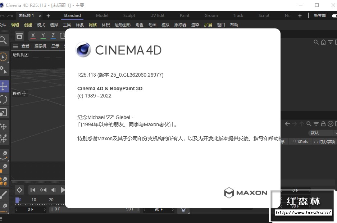
Task: Switch to the Sculpt layout tab
Action: tap(129, 15)
